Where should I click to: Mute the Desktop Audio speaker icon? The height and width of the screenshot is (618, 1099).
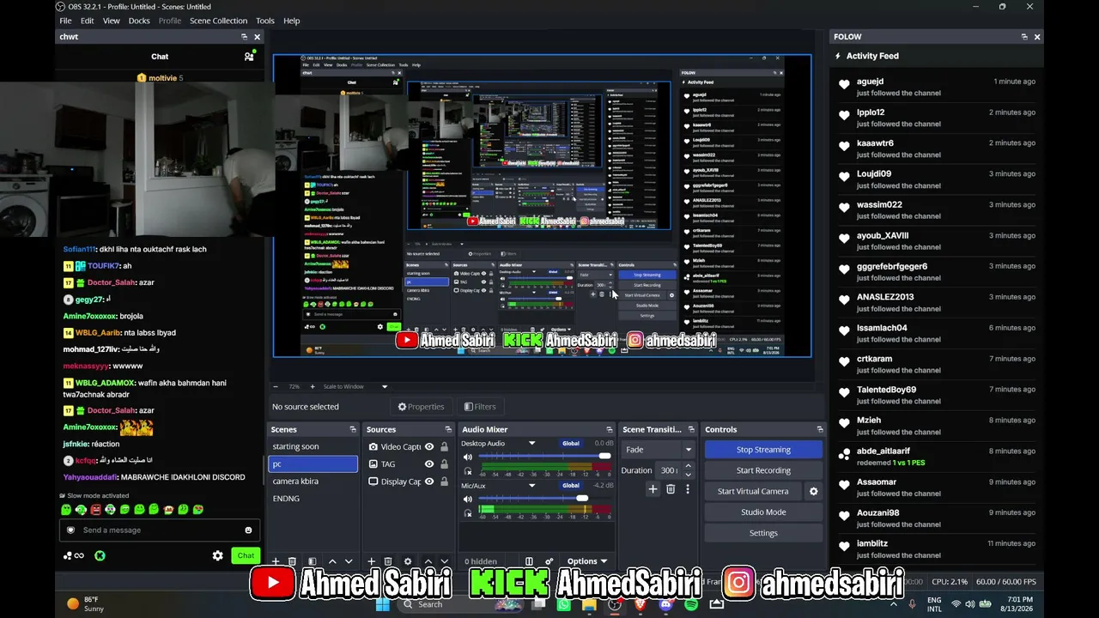[x=468, y=457]
